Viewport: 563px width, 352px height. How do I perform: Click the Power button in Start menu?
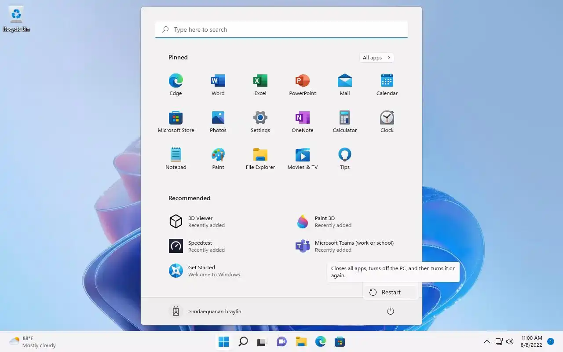(x=390, y=311)
